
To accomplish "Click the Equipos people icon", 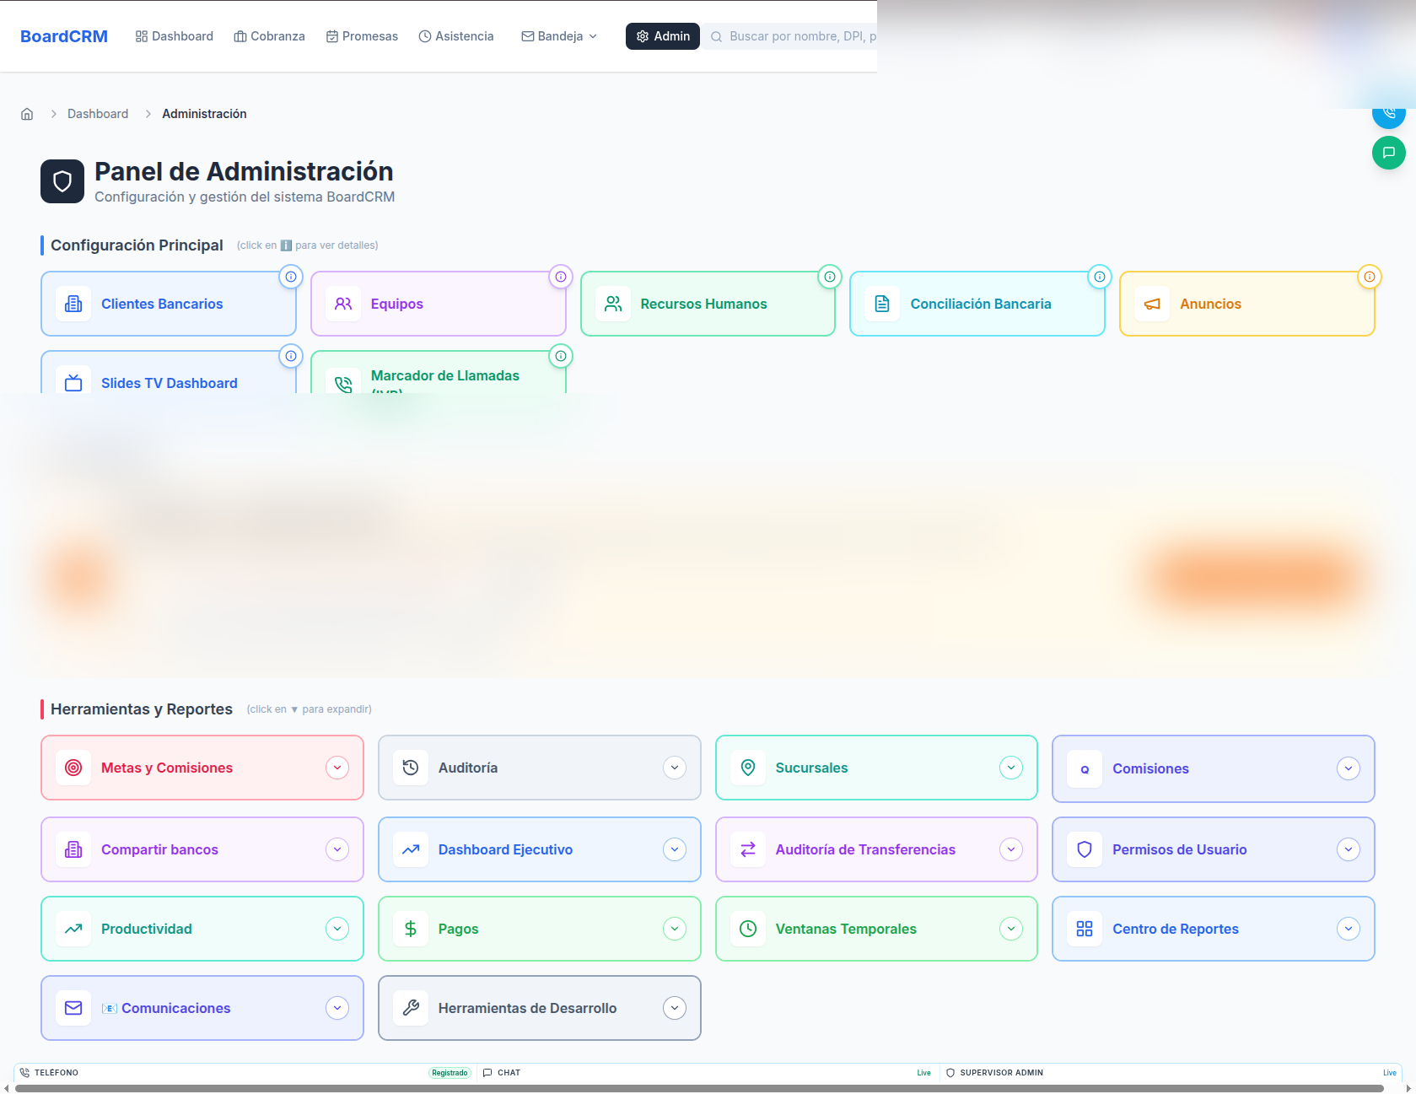I will coord(343,304).
